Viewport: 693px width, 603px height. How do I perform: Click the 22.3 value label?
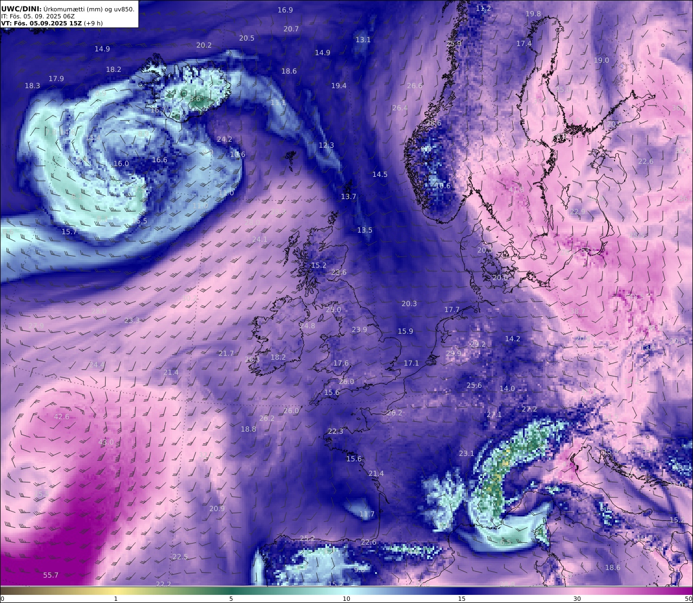(336, 431)
